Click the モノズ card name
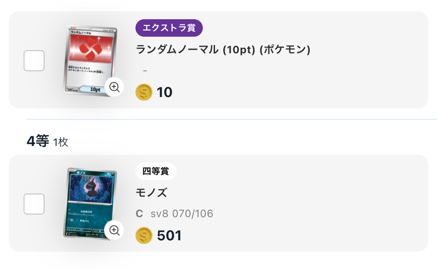This screenshot has height=270, width=437. point(152,193)
